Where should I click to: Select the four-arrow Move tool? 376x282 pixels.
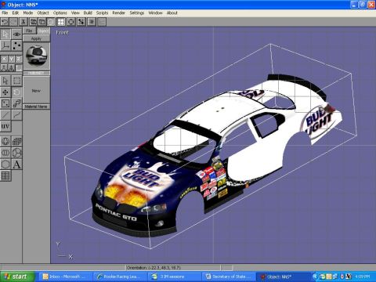click(x=5, y=92)
